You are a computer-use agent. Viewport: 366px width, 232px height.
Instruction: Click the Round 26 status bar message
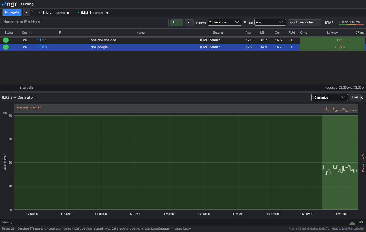96,229
